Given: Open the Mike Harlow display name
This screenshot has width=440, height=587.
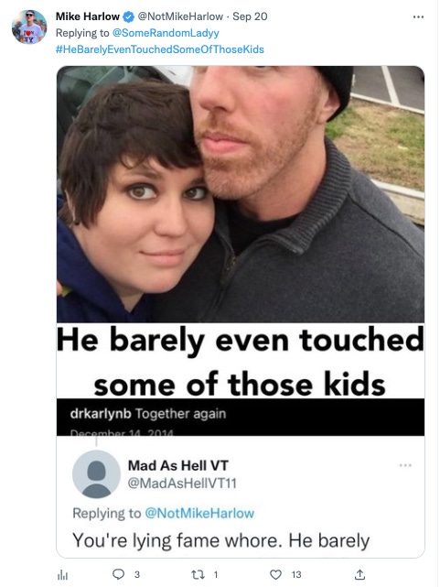Looking at the screenshot, I should (x=88, y=16).
